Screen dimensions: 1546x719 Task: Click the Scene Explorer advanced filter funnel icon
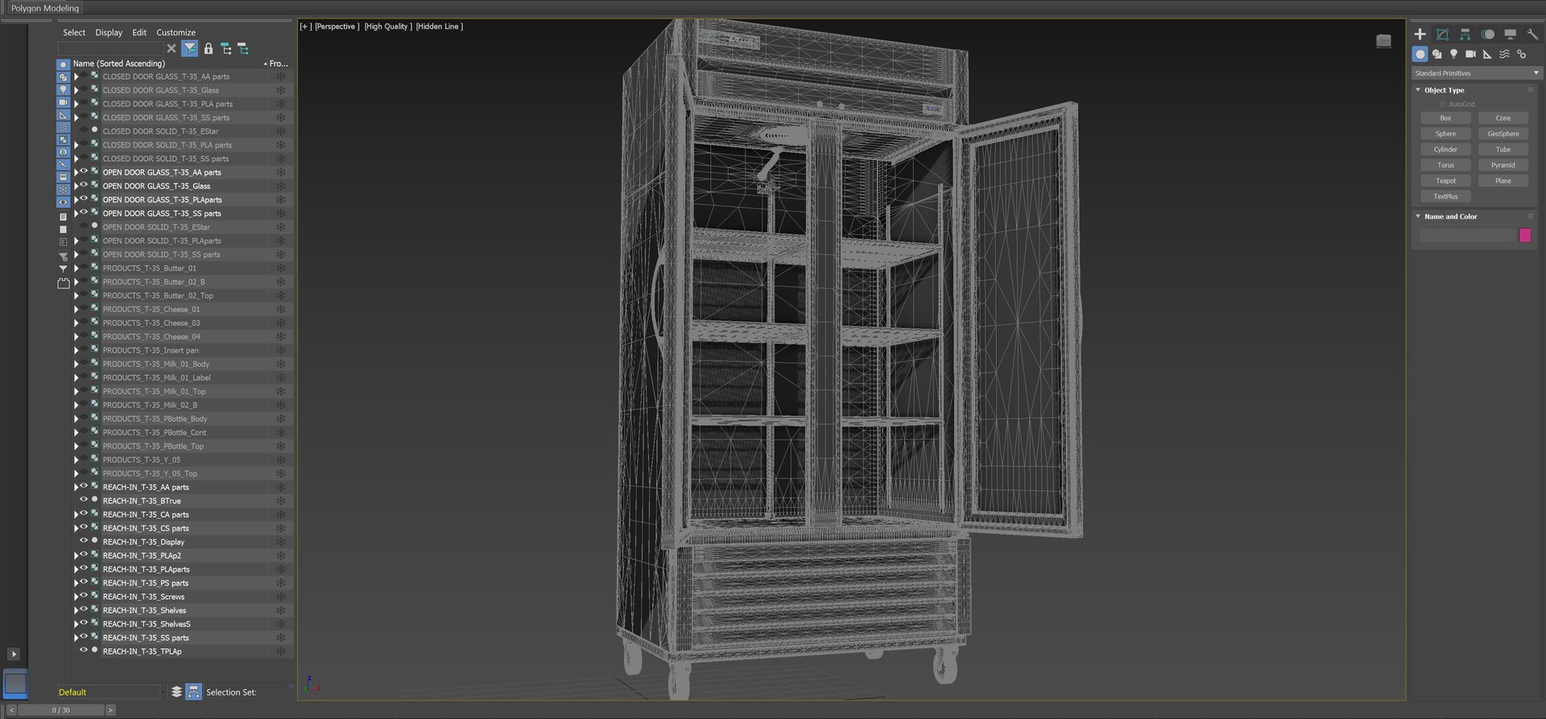click(x=189, y=48)
